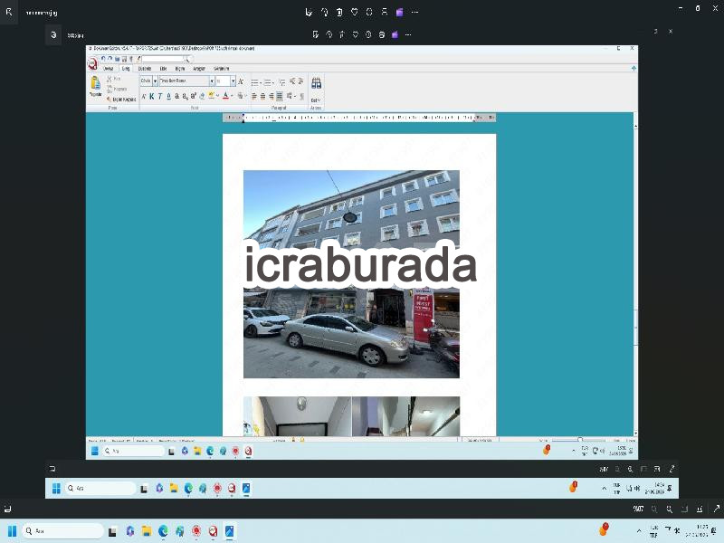Screen dimensions: 724x543
Task: Click the editor's zoom slider in the status bar
Action: (579, 441)
